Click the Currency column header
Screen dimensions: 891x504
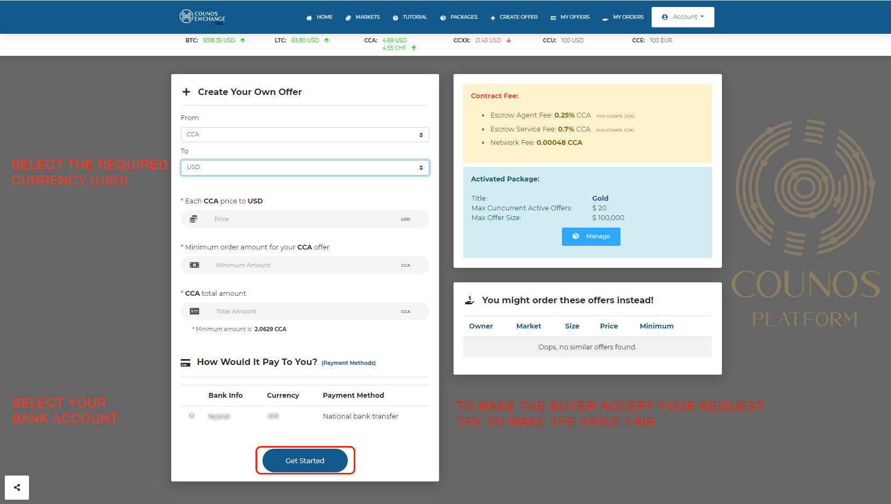point(283,396)
